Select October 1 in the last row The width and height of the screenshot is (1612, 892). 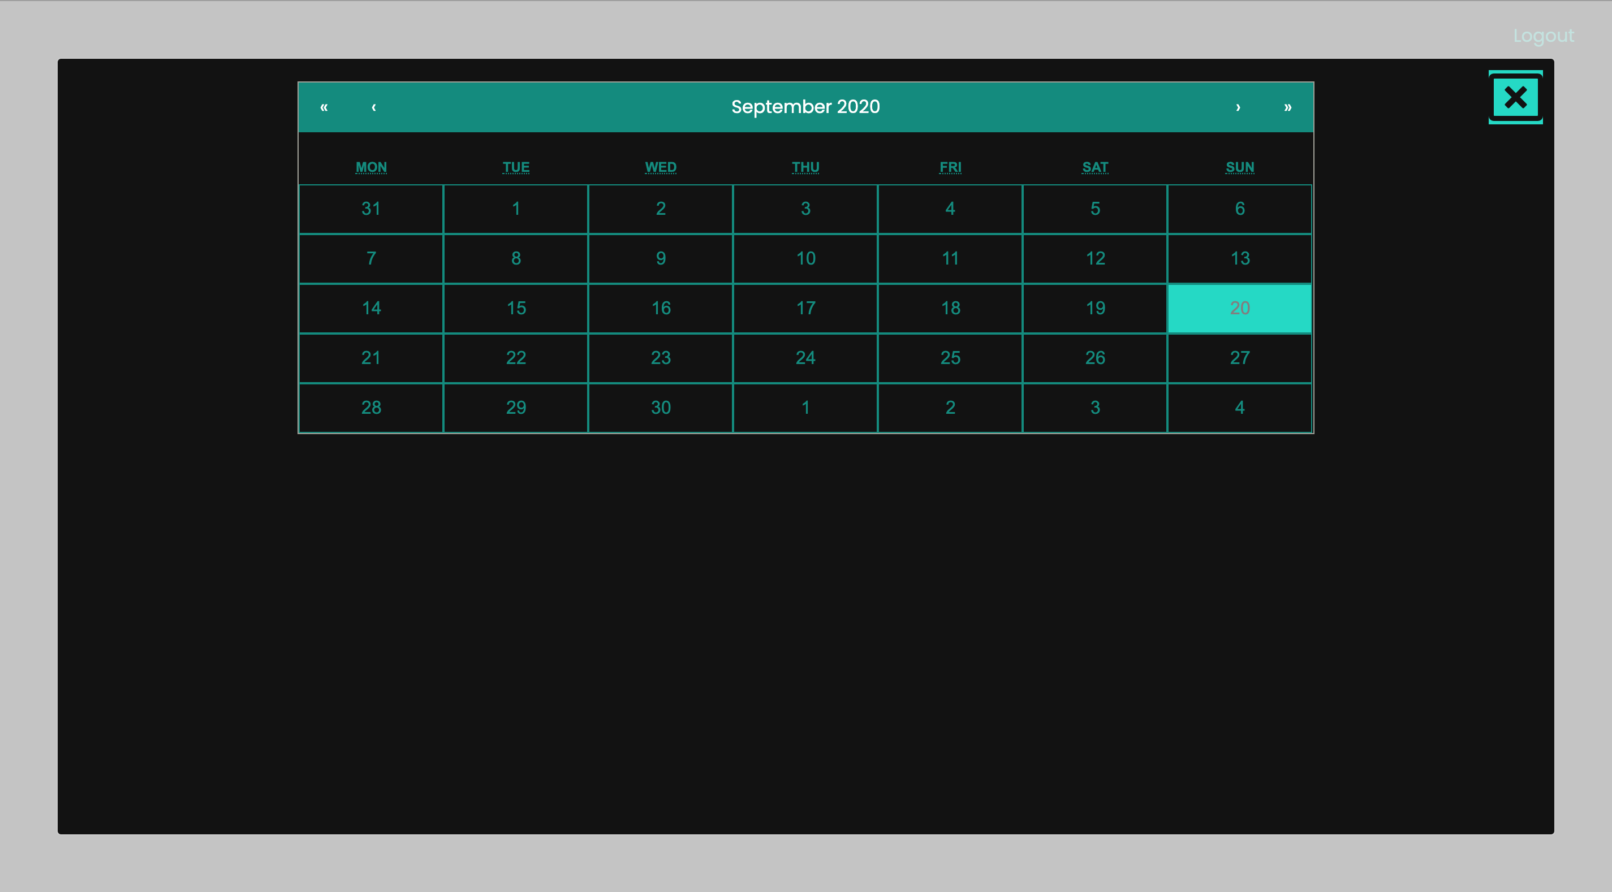[805, 408]
